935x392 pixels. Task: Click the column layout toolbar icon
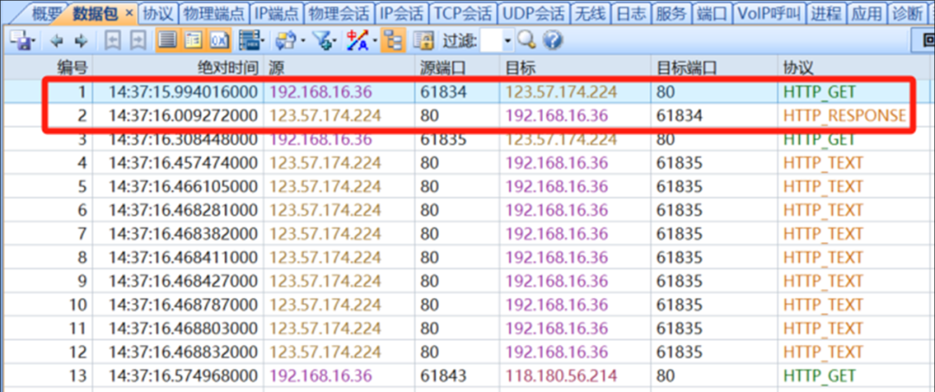[249, 41]
